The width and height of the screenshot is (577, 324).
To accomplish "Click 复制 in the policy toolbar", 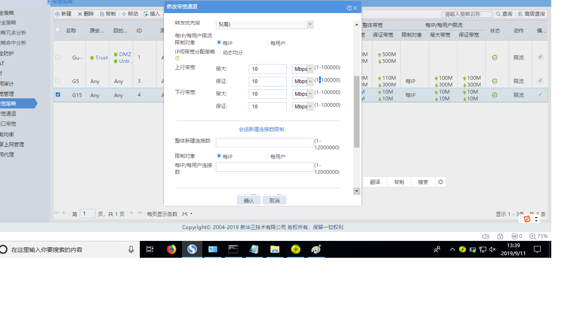I will (x=108, y=14).
